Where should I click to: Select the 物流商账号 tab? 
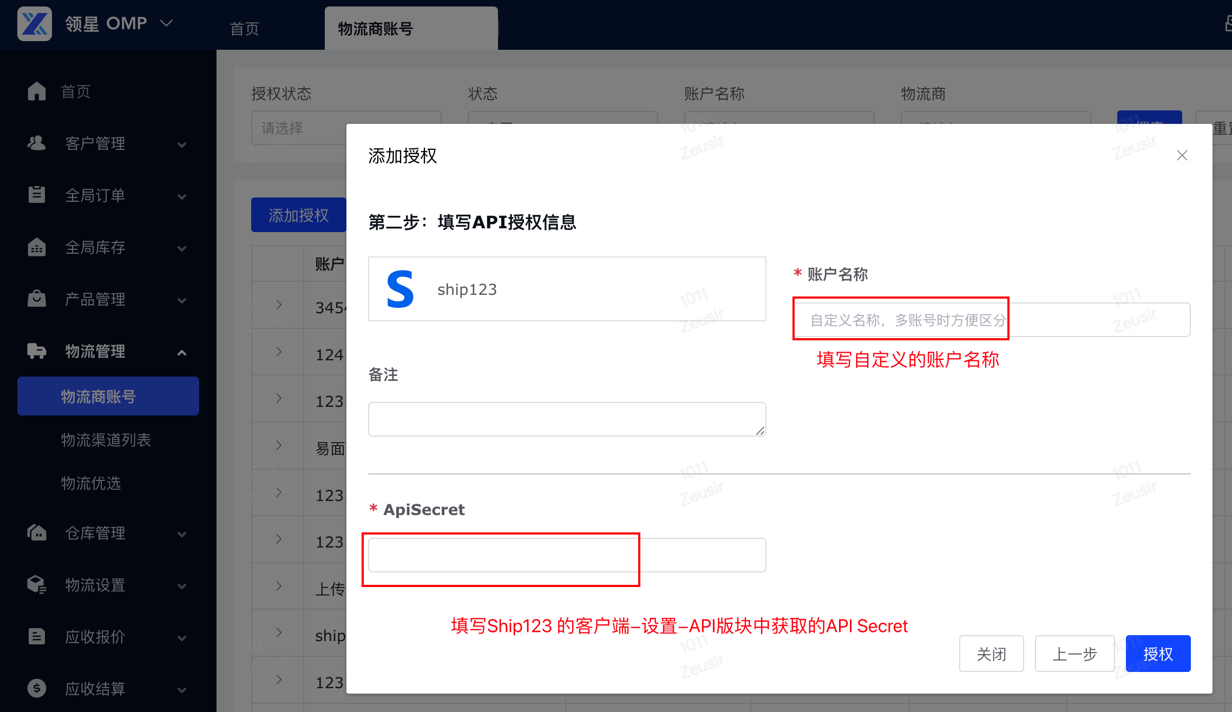(x=411, y=28)
